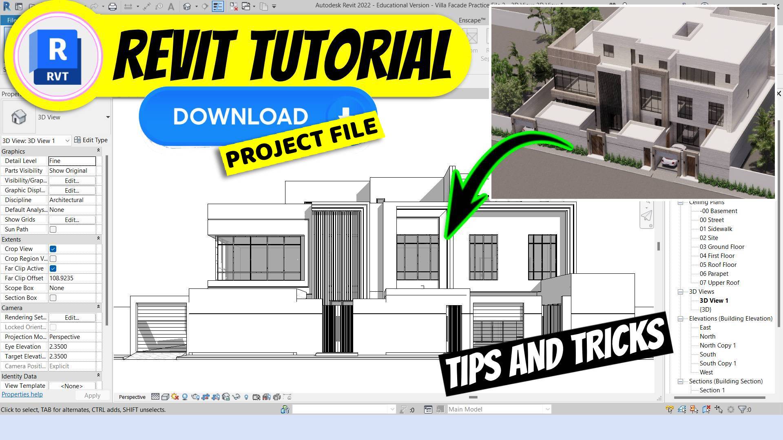Collapse the Elevations (Building Elevation) tree node

click(680, 319)
